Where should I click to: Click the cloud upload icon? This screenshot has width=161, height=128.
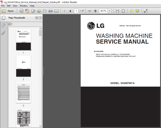[x=39, y=11]
